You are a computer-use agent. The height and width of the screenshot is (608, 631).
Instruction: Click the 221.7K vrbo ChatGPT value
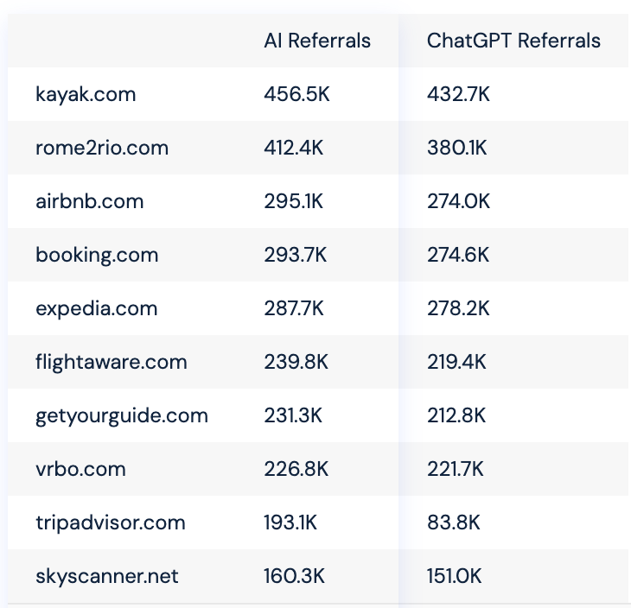[456, 469]
